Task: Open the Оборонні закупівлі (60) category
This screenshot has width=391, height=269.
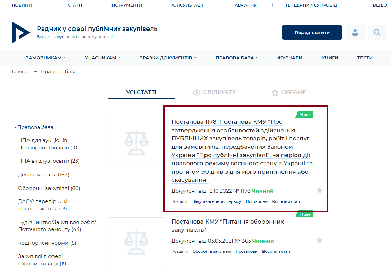Action: (x=49, y=188)
